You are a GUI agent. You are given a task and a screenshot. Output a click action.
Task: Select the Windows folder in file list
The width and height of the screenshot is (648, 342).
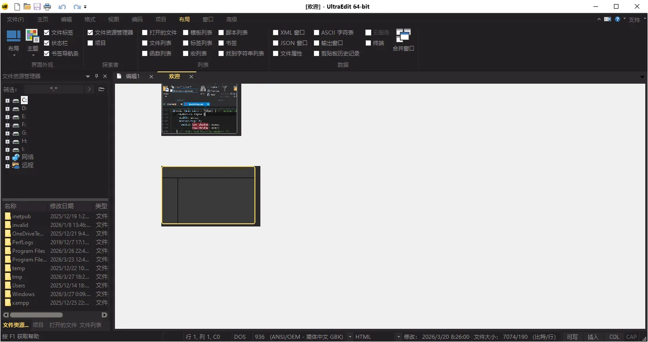point(23,294)
